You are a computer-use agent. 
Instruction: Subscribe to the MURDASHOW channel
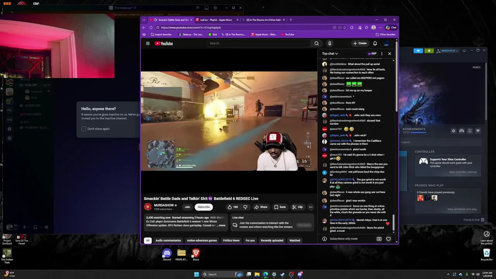(203, 207)
